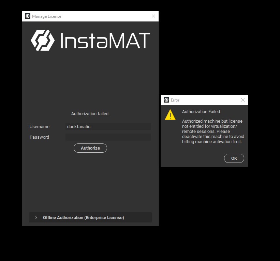280x261 pixels.
Task: Close the Error dialog with the X
Action: [243, 100]
